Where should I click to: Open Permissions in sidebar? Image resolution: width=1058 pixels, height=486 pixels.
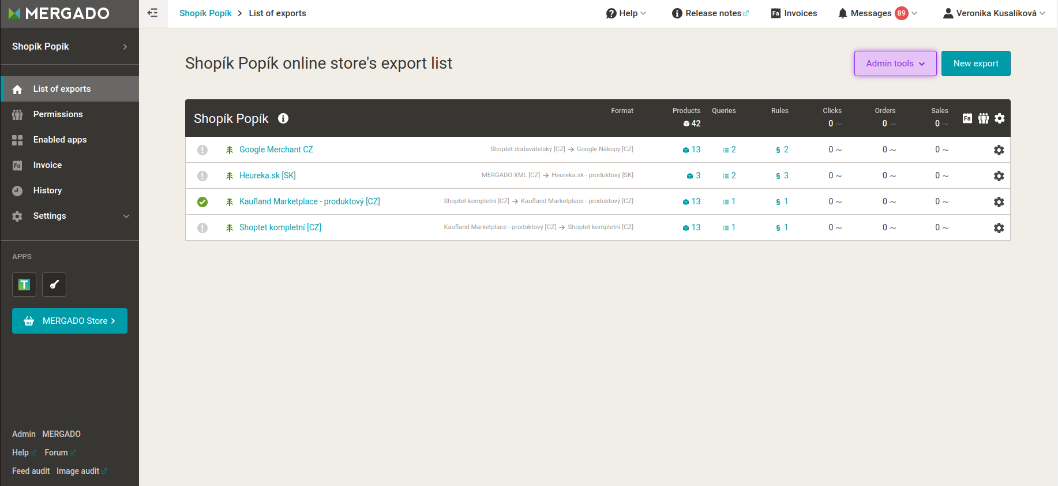(x=70, y=114)
